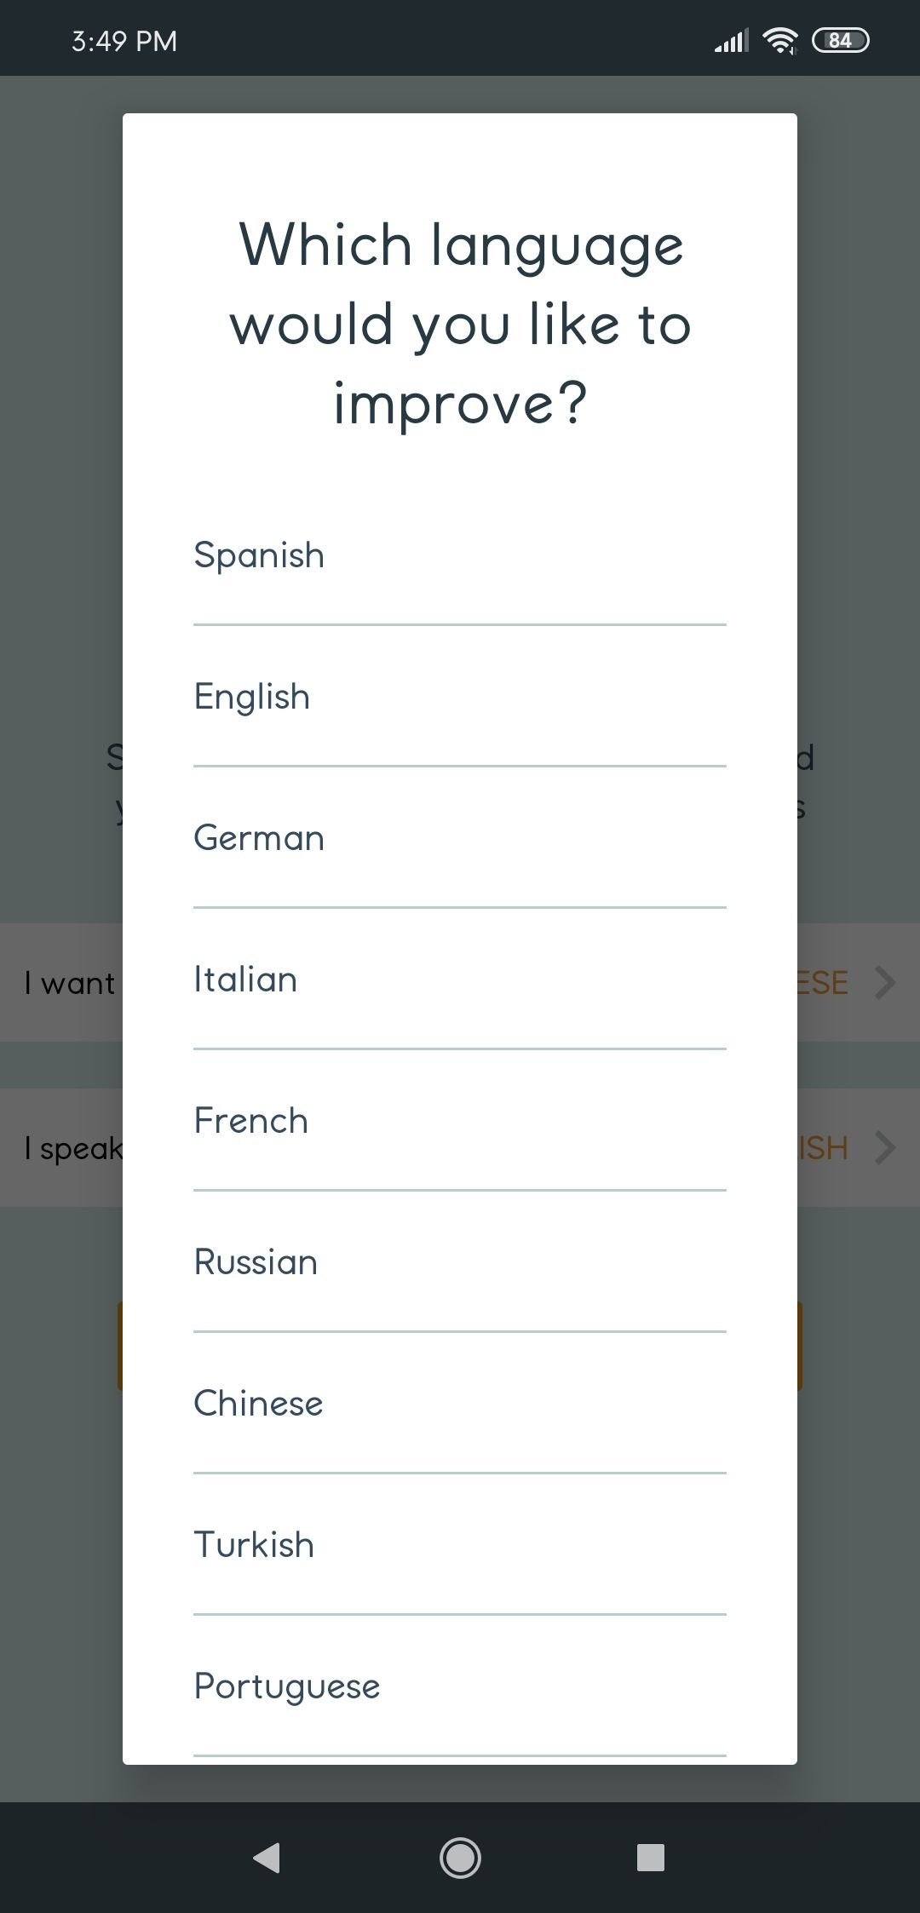Select Spanish from the language list
Screen dimensions: 920x1913
(x=460, y=555)
